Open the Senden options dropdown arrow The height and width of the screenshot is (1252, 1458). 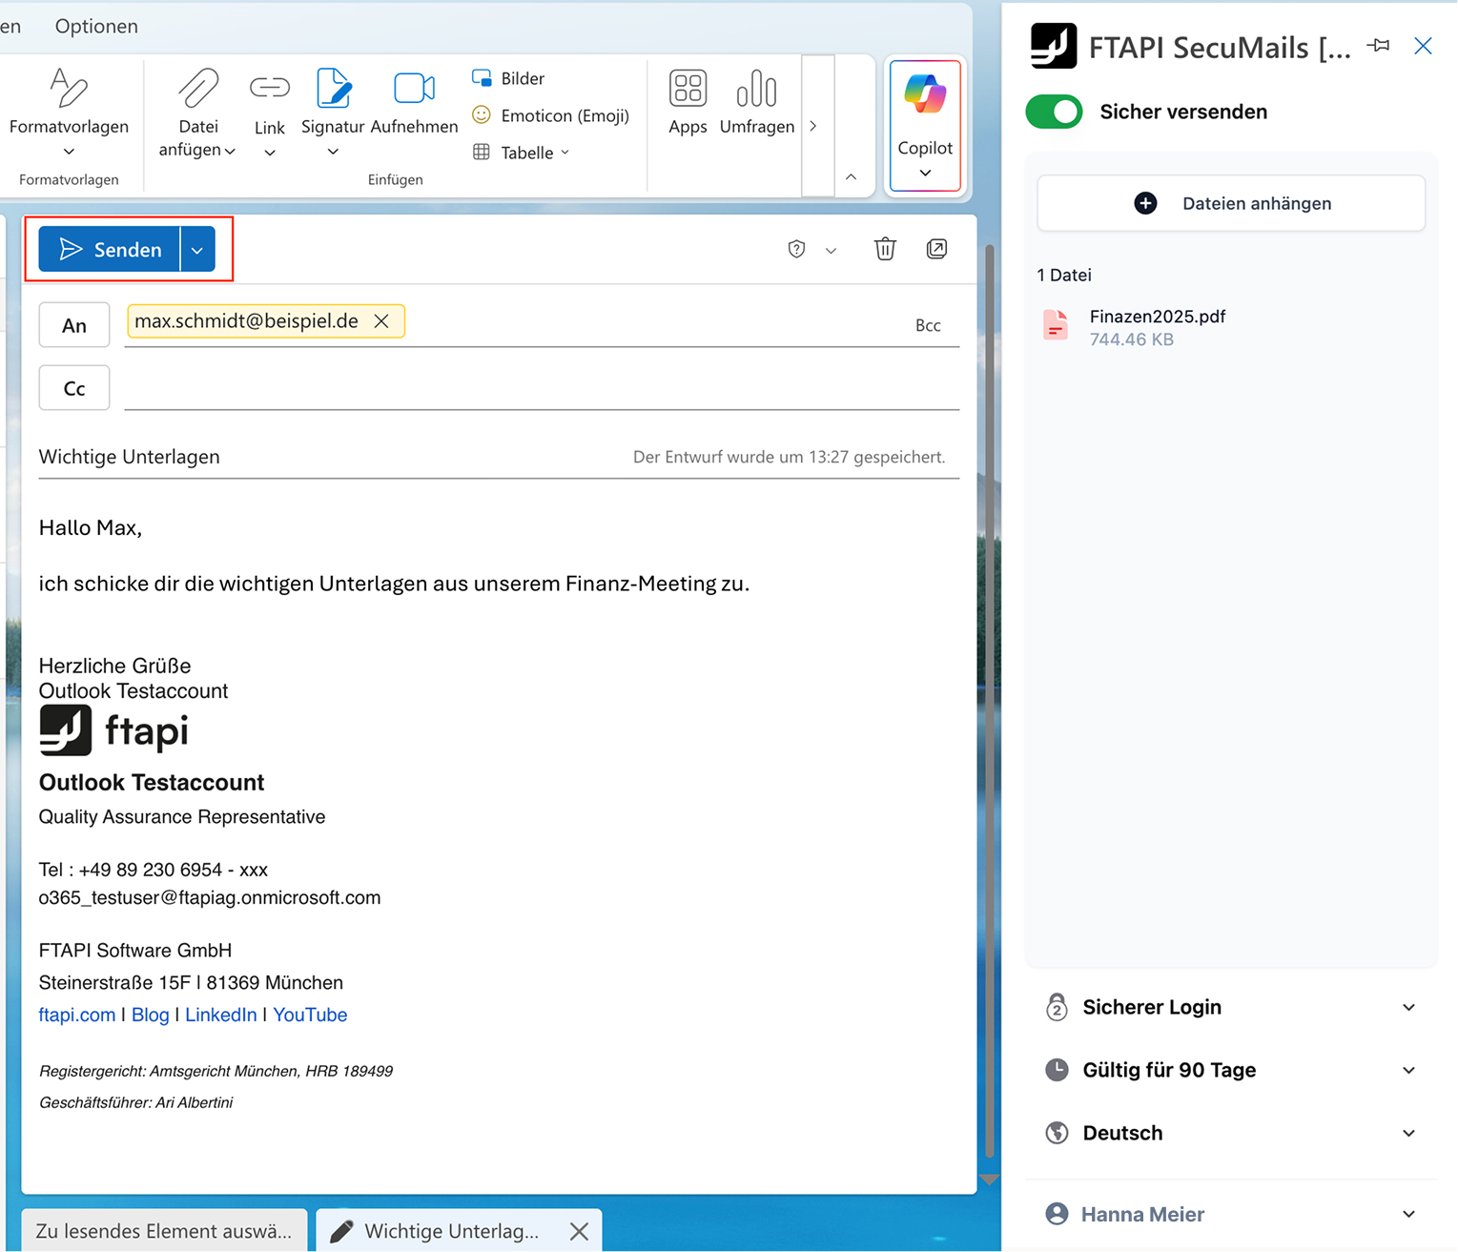(x=197, y=250)
